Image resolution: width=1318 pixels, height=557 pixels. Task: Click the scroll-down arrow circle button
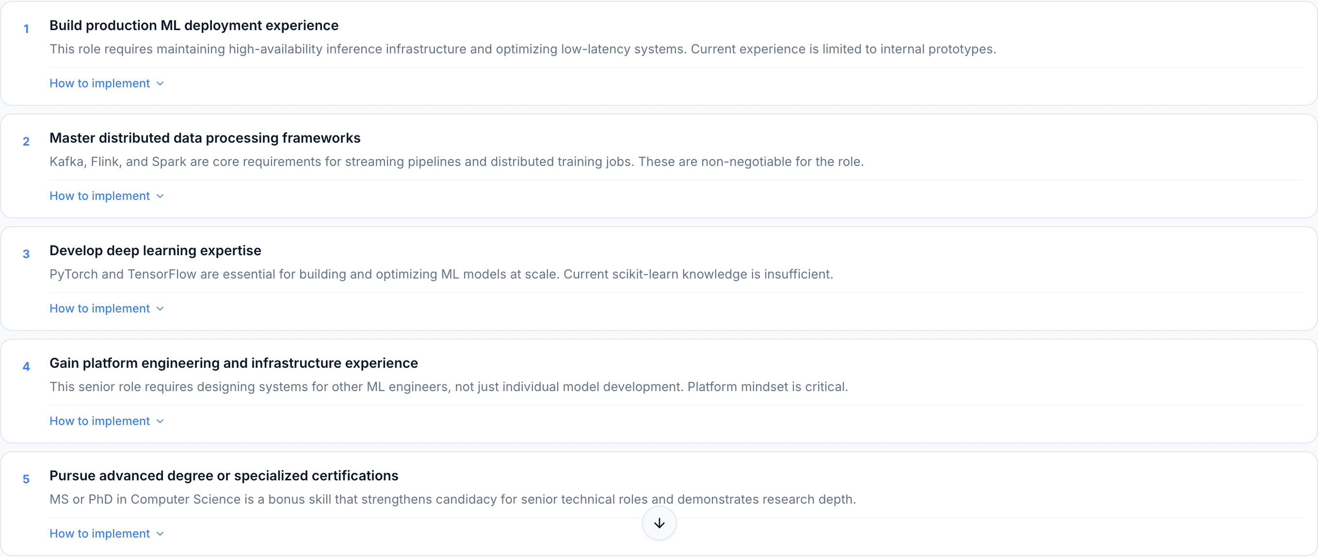tap(659, 523)
